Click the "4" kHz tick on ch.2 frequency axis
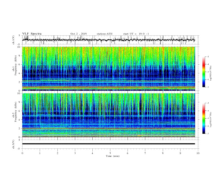This screenshot has height=172, width=223. (19, 120)
